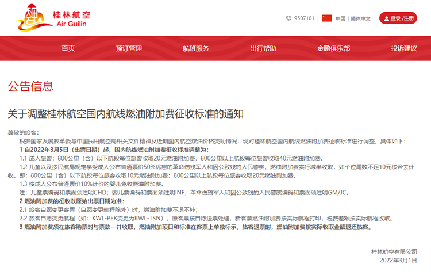Click the user icon in the 登录/注册 button
The height and width of the screenshot is (275, 431).
coord(387,18)
